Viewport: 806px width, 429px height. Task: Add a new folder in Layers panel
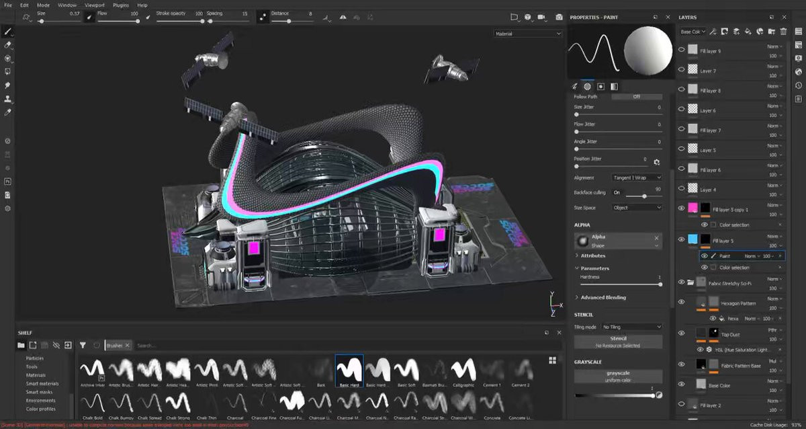pyautogui.click(x=771, y=31)
